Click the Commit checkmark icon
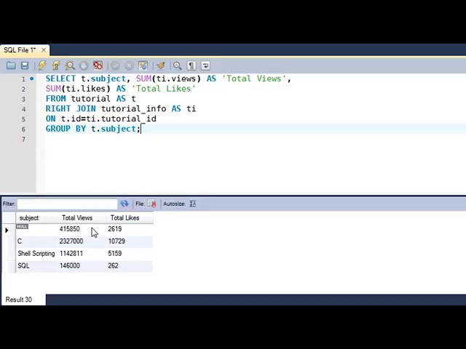This screenshot has width=466, height=349. pyautogui.click(x=115, y=65)
